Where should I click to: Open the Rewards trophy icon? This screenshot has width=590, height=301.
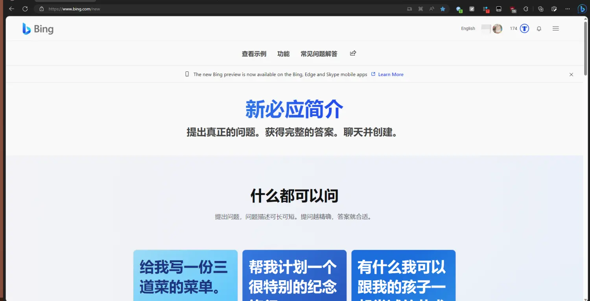tap(524, 29)
